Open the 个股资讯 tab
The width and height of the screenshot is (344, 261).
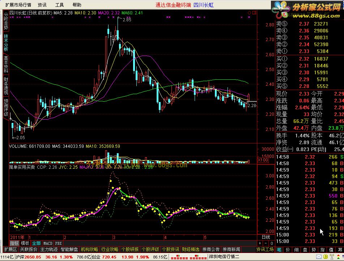[x=170, y=249]
